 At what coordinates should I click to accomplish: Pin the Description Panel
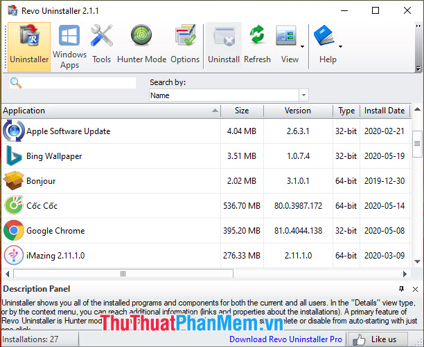click(x=402, y=289)
